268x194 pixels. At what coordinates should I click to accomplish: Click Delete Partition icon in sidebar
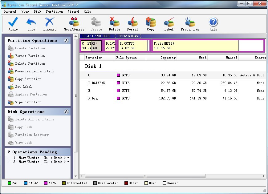[10, 63]
